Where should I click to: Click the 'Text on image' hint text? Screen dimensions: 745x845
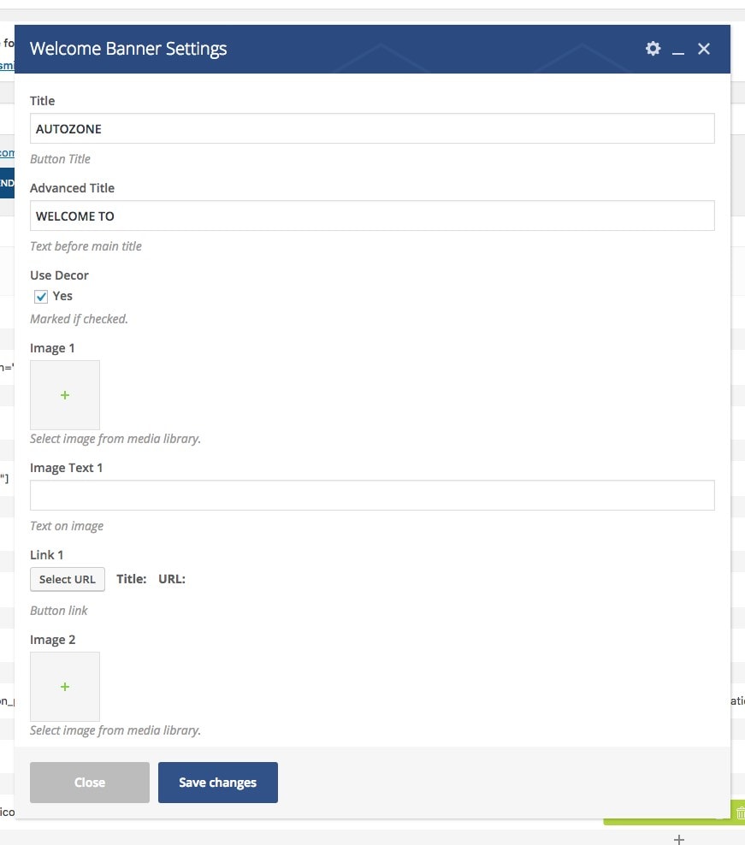pos(67,526)
